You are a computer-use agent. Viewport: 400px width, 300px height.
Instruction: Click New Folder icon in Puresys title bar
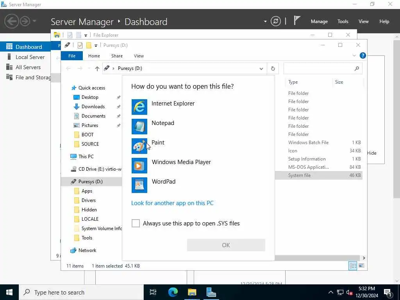tap(89, 45)
